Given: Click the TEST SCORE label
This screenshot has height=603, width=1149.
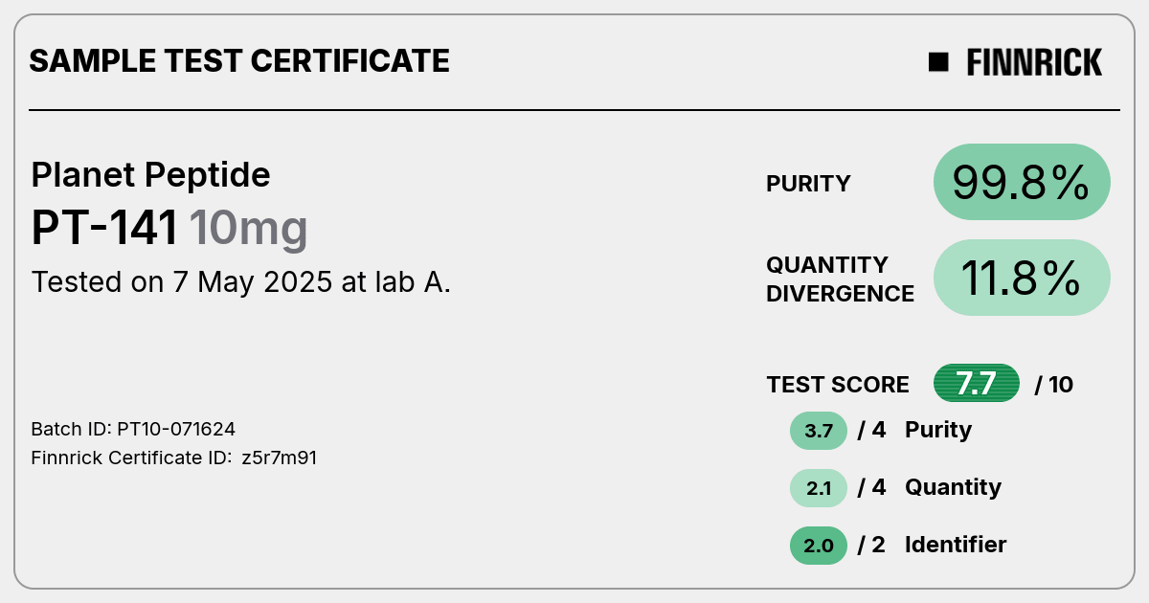Looking at the screenshot, I should click(838, 385).
